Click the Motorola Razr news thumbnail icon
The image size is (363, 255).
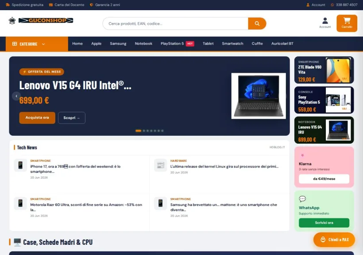pos(20,203)
